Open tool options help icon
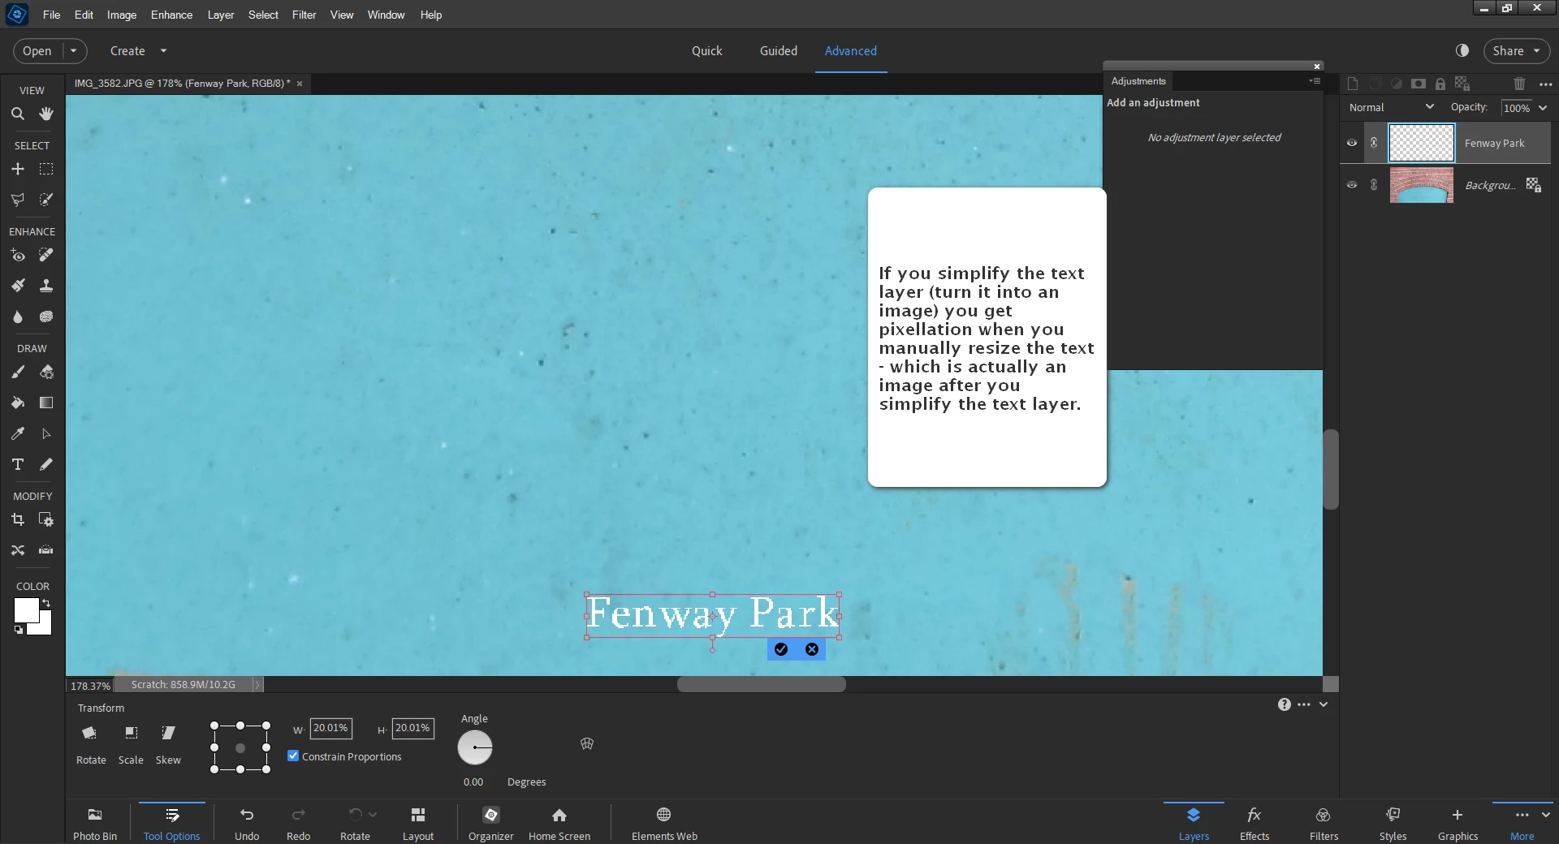This screenshot has height=844, width=1559. (1284, 704)
